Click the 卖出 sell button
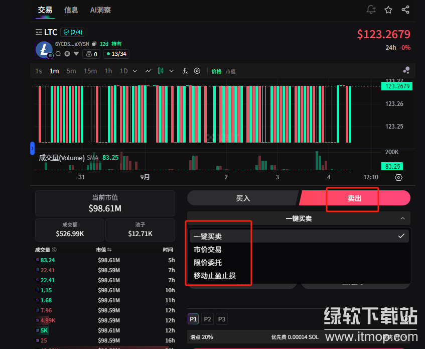 355,198
